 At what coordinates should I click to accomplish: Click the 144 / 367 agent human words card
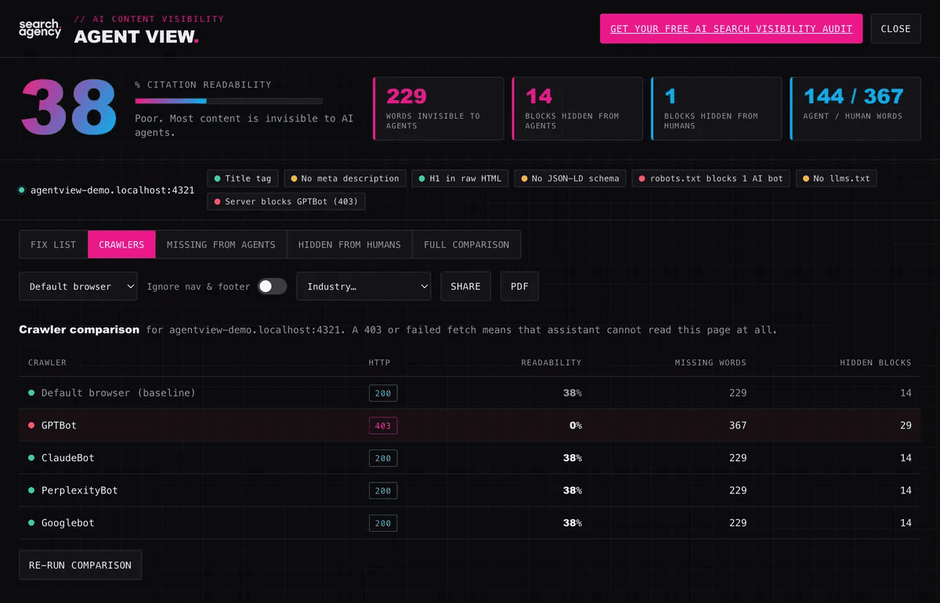point(855,108)
